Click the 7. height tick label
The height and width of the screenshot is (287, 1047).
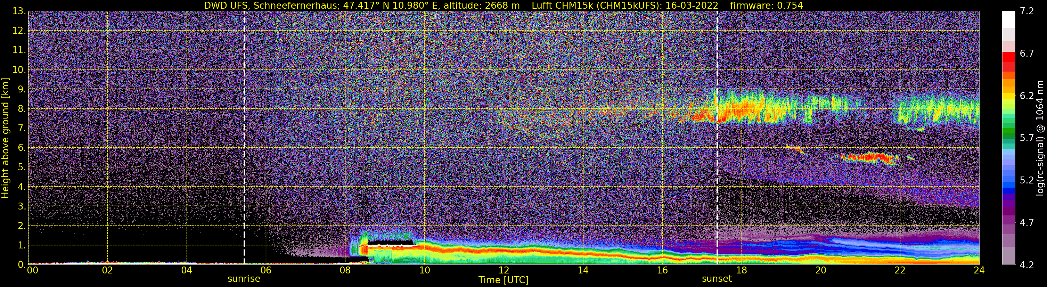(21, 128)
